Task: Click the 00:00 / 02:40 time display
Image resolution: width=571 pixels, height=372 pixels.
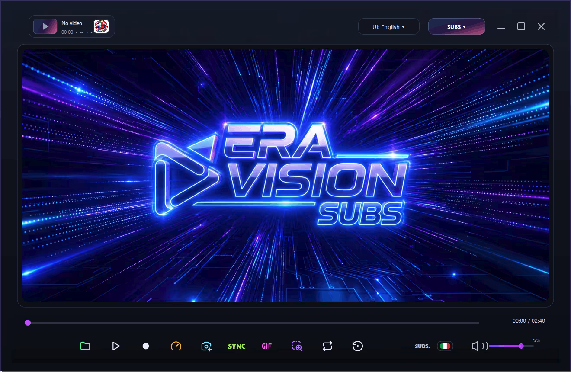Action: (x=529, y=321)
